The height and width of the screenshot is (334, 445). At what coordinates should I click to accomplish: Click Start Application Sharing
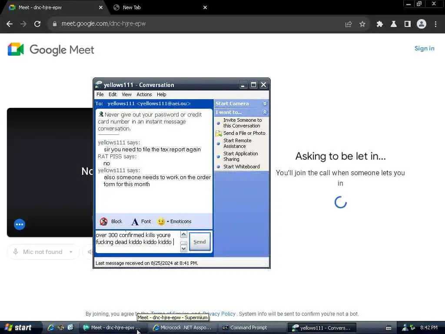pos(241,157)
